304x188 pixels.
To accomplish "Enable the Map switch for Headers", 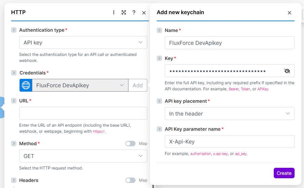I will [x=130, y=180].
